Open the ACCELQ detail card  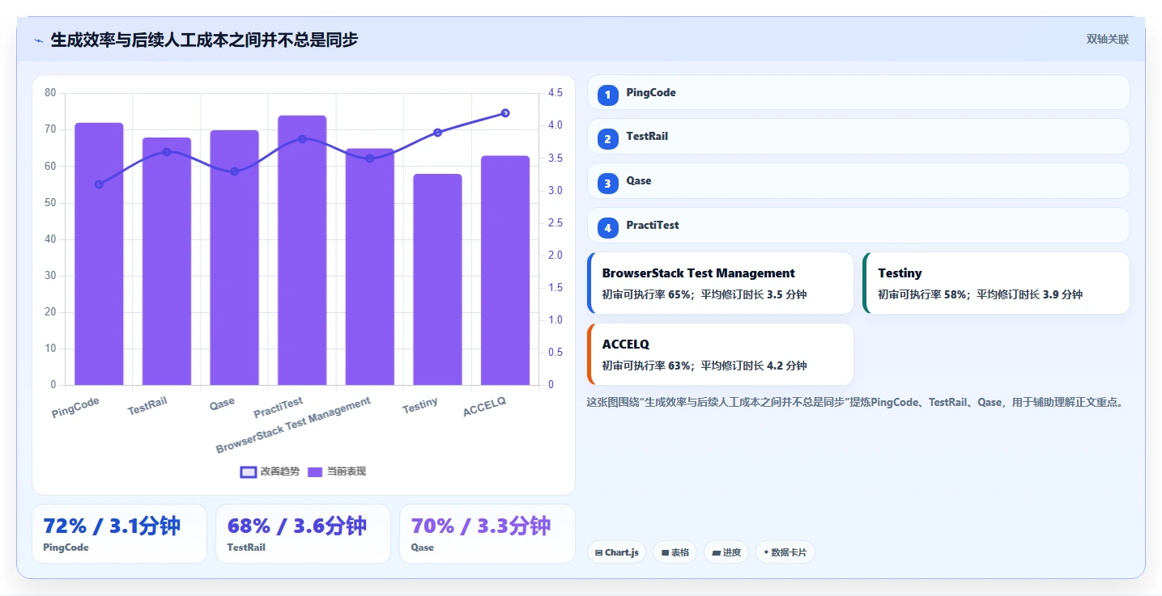[721, 354]
